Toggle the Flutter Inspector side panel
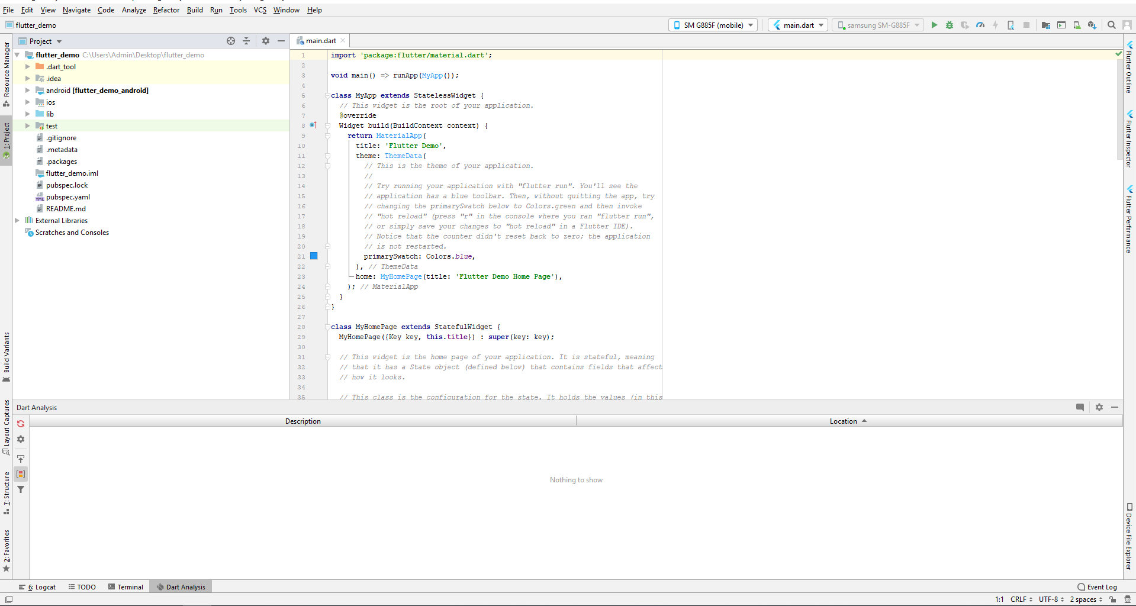The width and height of the screenshot is (1136, 606). (x=1129, y=138)
